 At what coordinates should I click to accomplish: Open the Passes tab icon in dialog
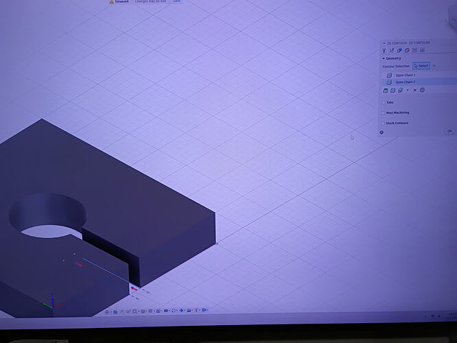[x=407, y=50]
